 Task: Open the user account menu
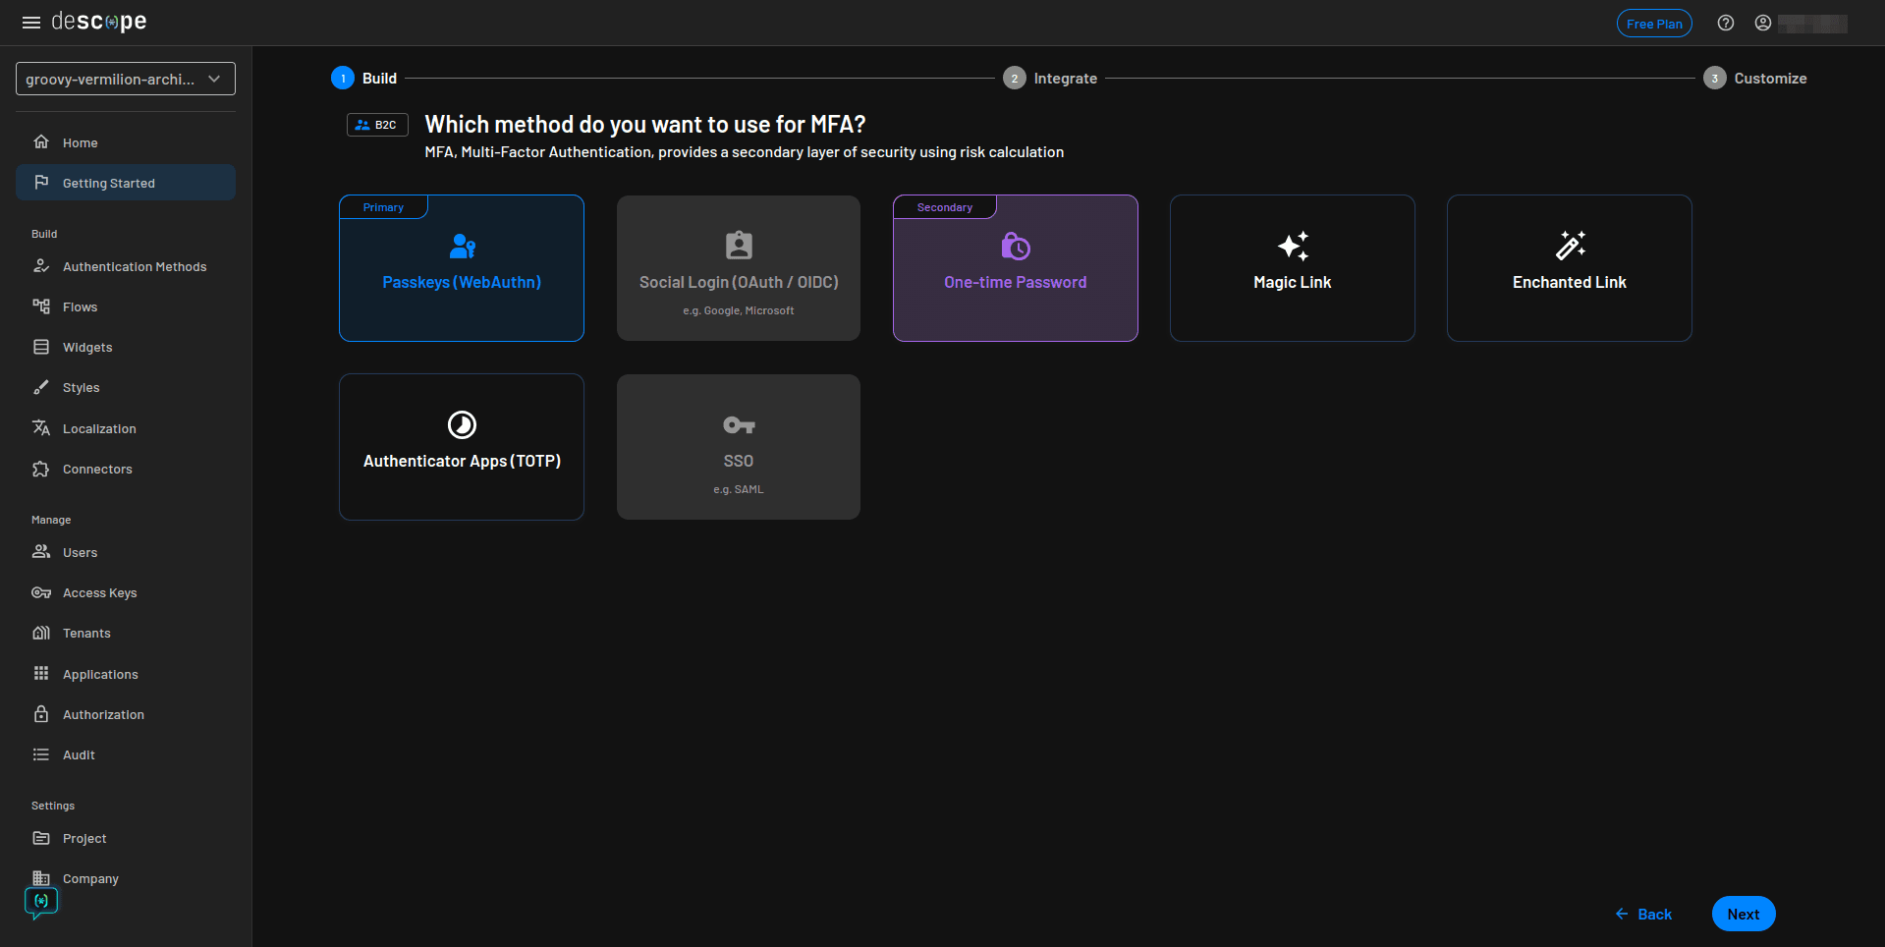tap(1763, 23)
